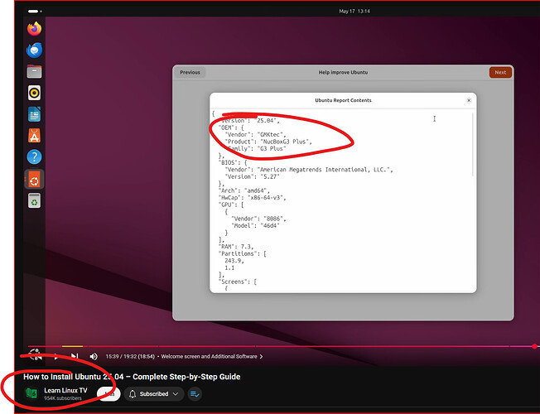Close the Ubuntu Report Contents popup

coord(469,100)
